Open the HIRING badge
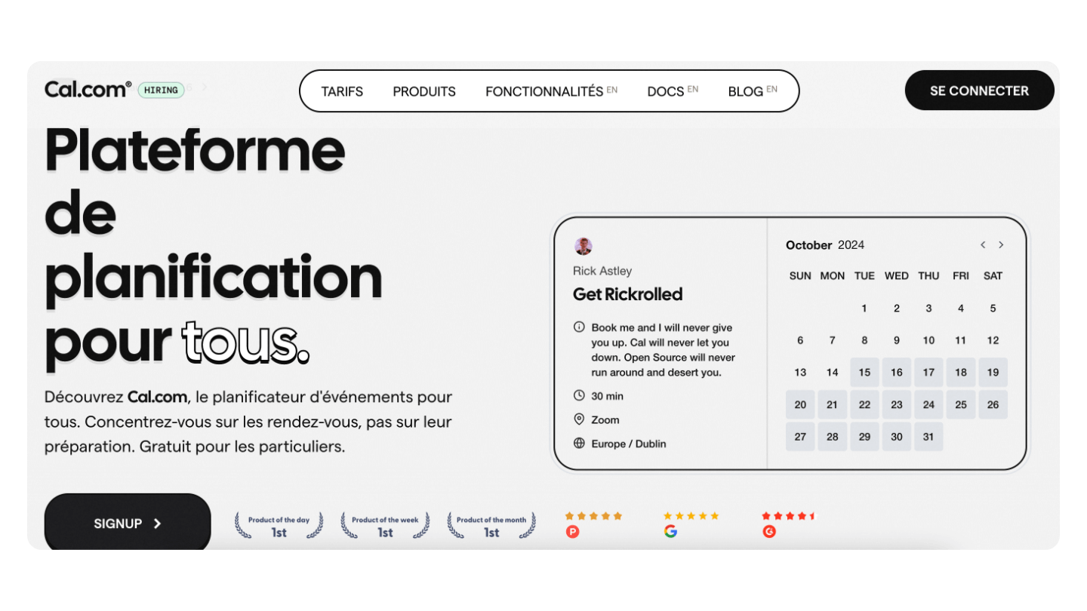 161,91
